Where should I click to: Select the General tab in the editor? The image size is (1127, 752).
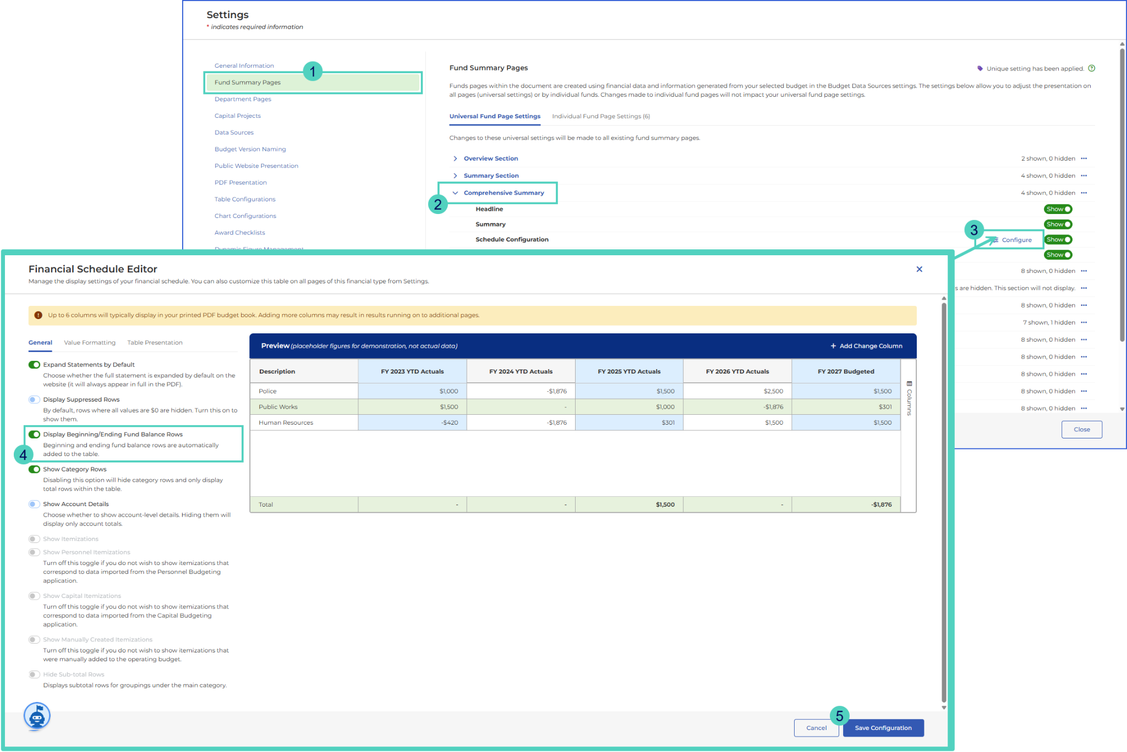[x=40, y=343]
